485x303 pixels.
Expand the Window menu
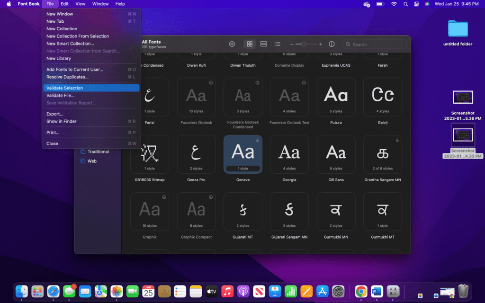[100, 4]
